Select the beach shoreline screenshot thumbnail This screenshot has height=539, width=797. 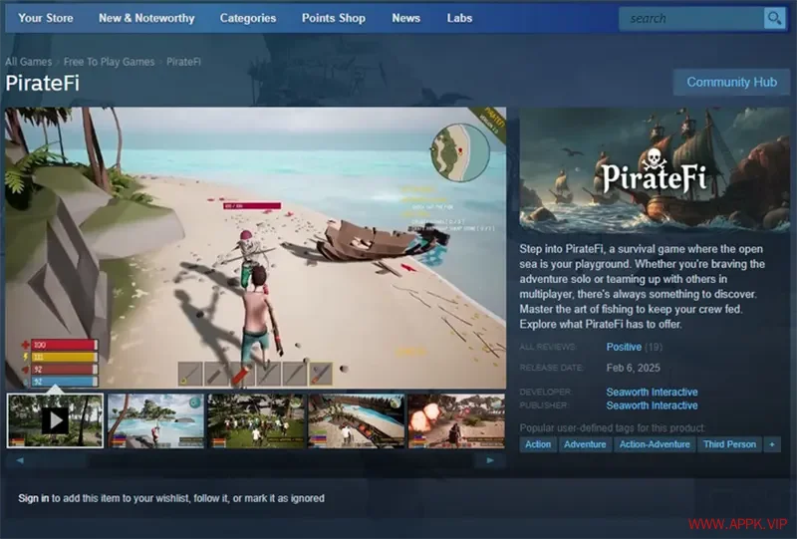click(357, 420)
